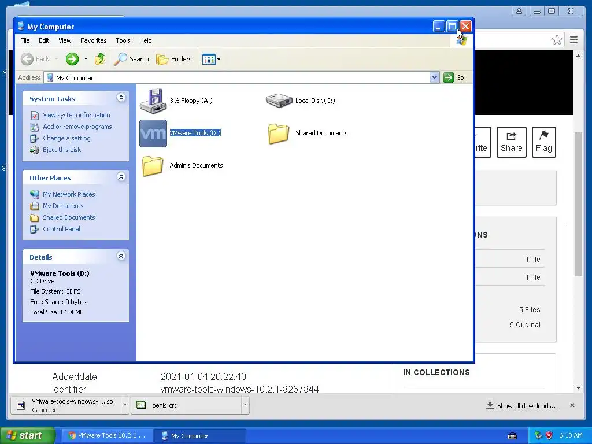Open My Network Places link
Screen dimensions: 592x444
click(x=69, y=194)
